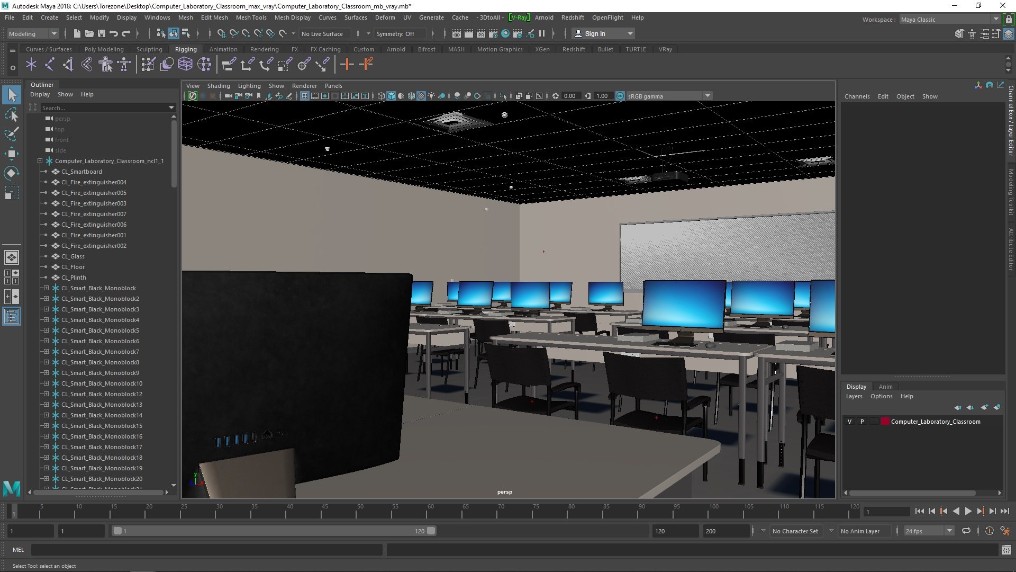Screen dimensions: 1016x572
Task: Click the New Scene icon
Action: [77, 33]
